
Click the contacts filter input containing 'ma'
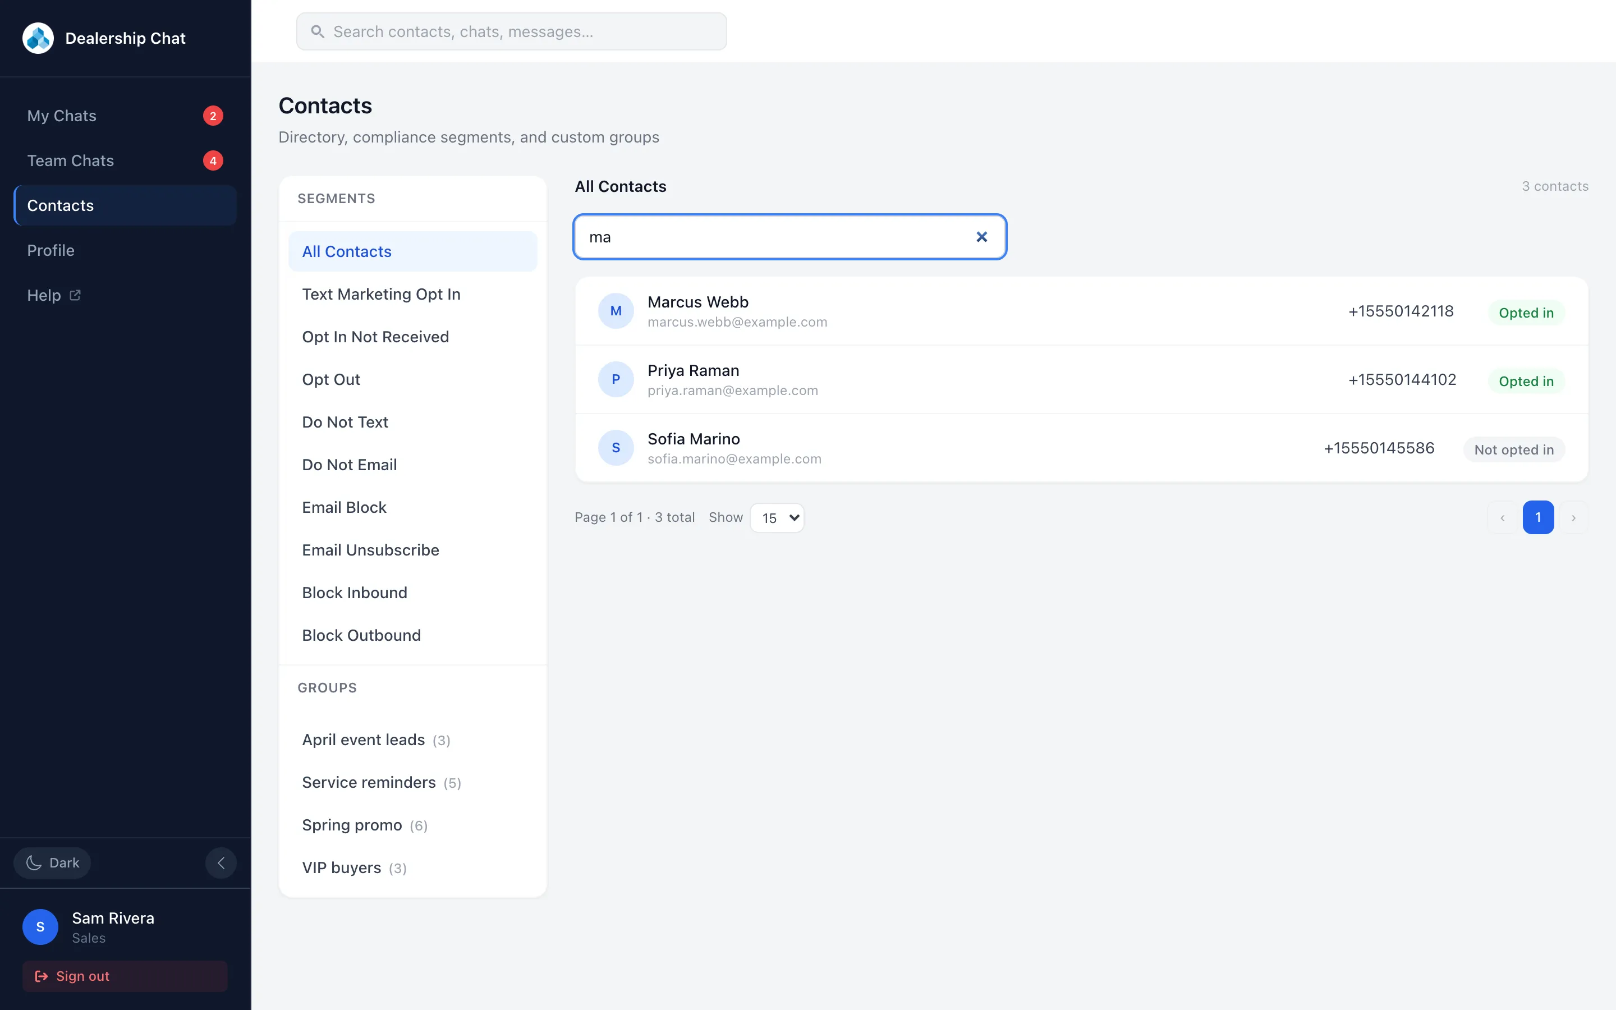coord(790,237)
